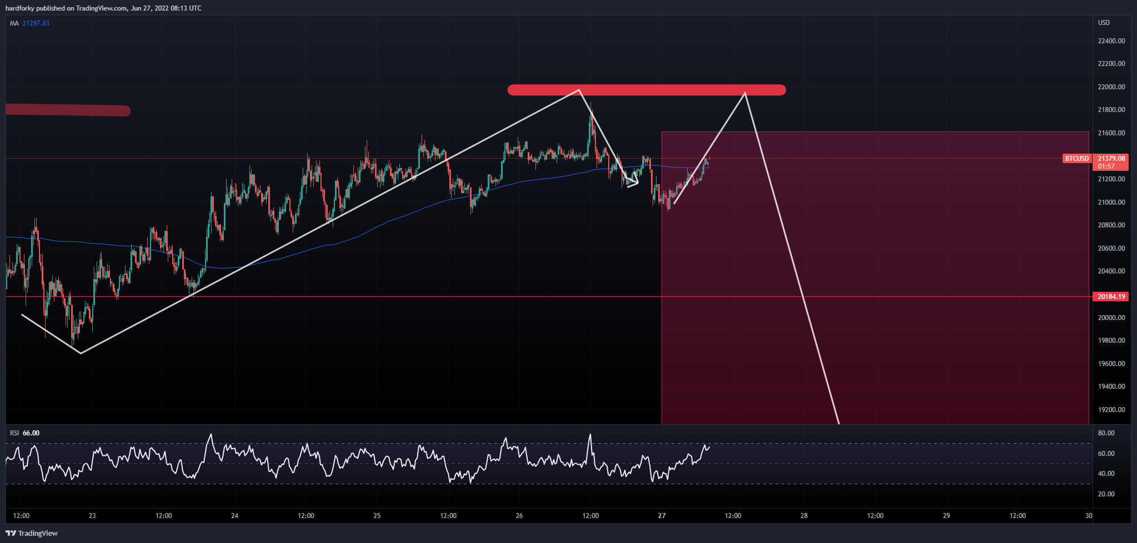Click the 21000.00 price axis label
1137x543 pixels.
pyautogui.click(x=1111, y=202)
